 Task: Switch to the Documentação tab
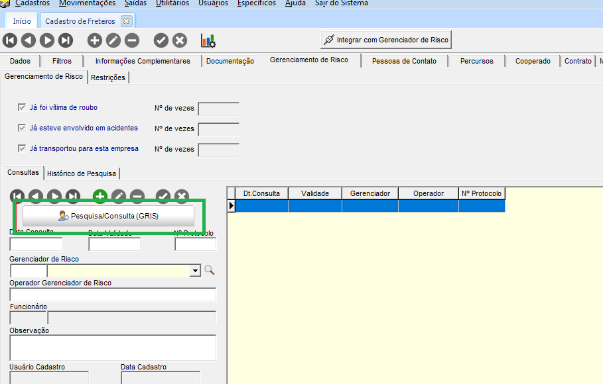click(230, 61)
